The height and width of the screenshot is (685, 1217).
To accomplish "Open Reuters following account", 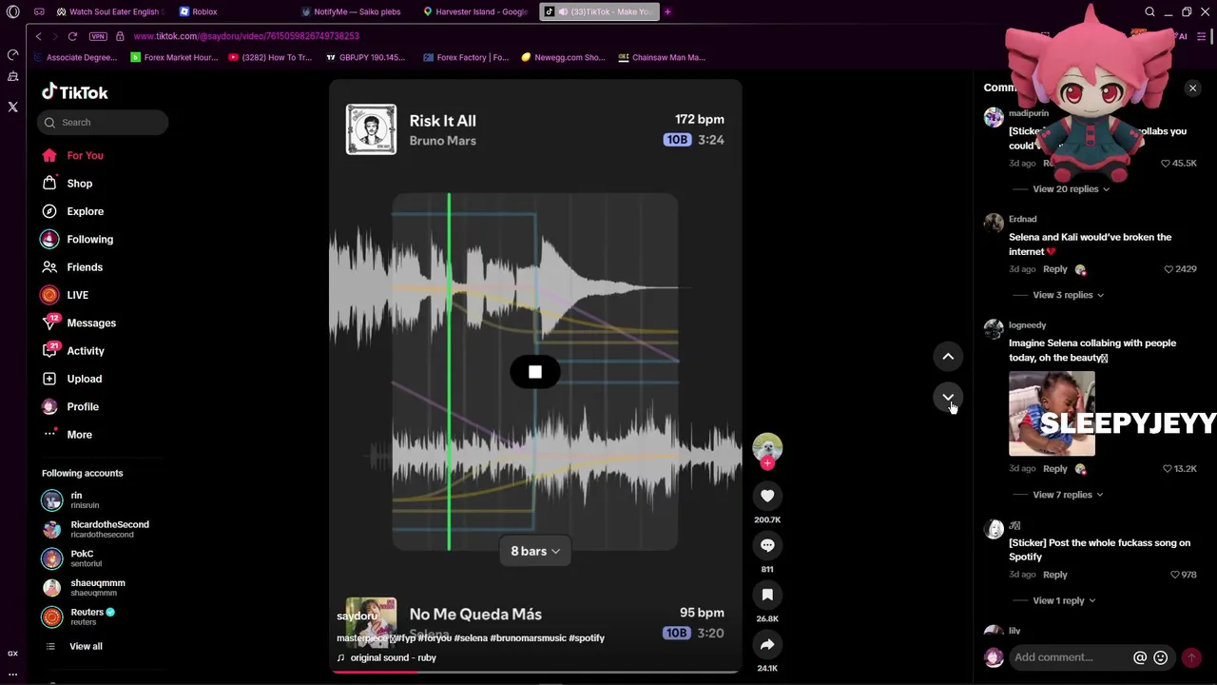I will [78, 616].
